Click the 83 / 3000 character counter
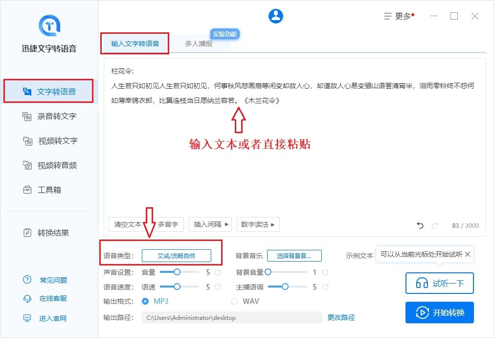494x338 pixels. (465, 226)
